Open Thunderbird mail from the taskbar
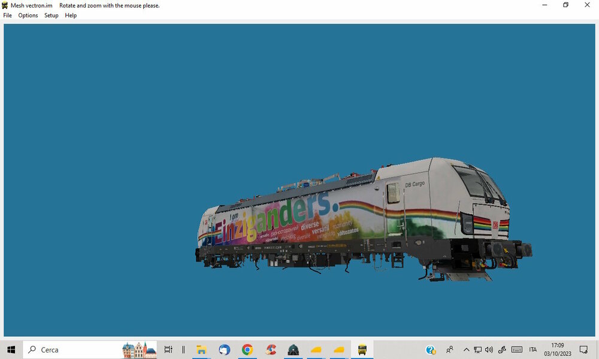The height and width of the screenshot is (359, 599). [224, 349]
